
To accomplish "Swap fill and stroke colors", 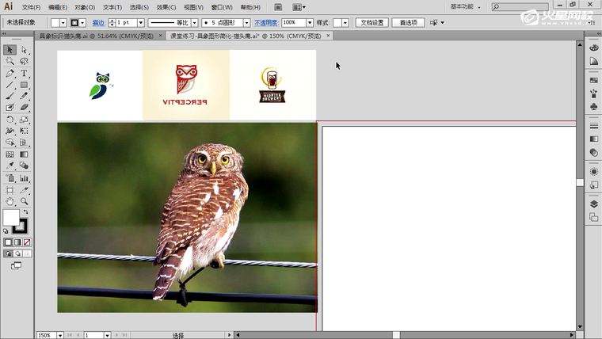I will click(25, 211).
